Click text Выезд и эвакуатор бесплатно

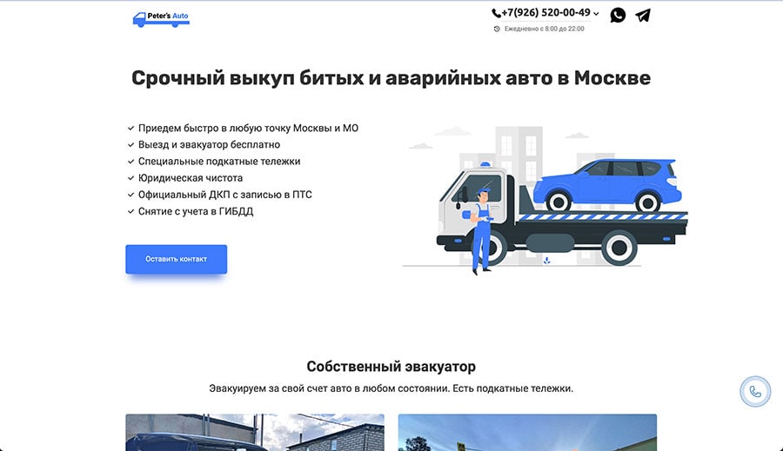(209, 144)
